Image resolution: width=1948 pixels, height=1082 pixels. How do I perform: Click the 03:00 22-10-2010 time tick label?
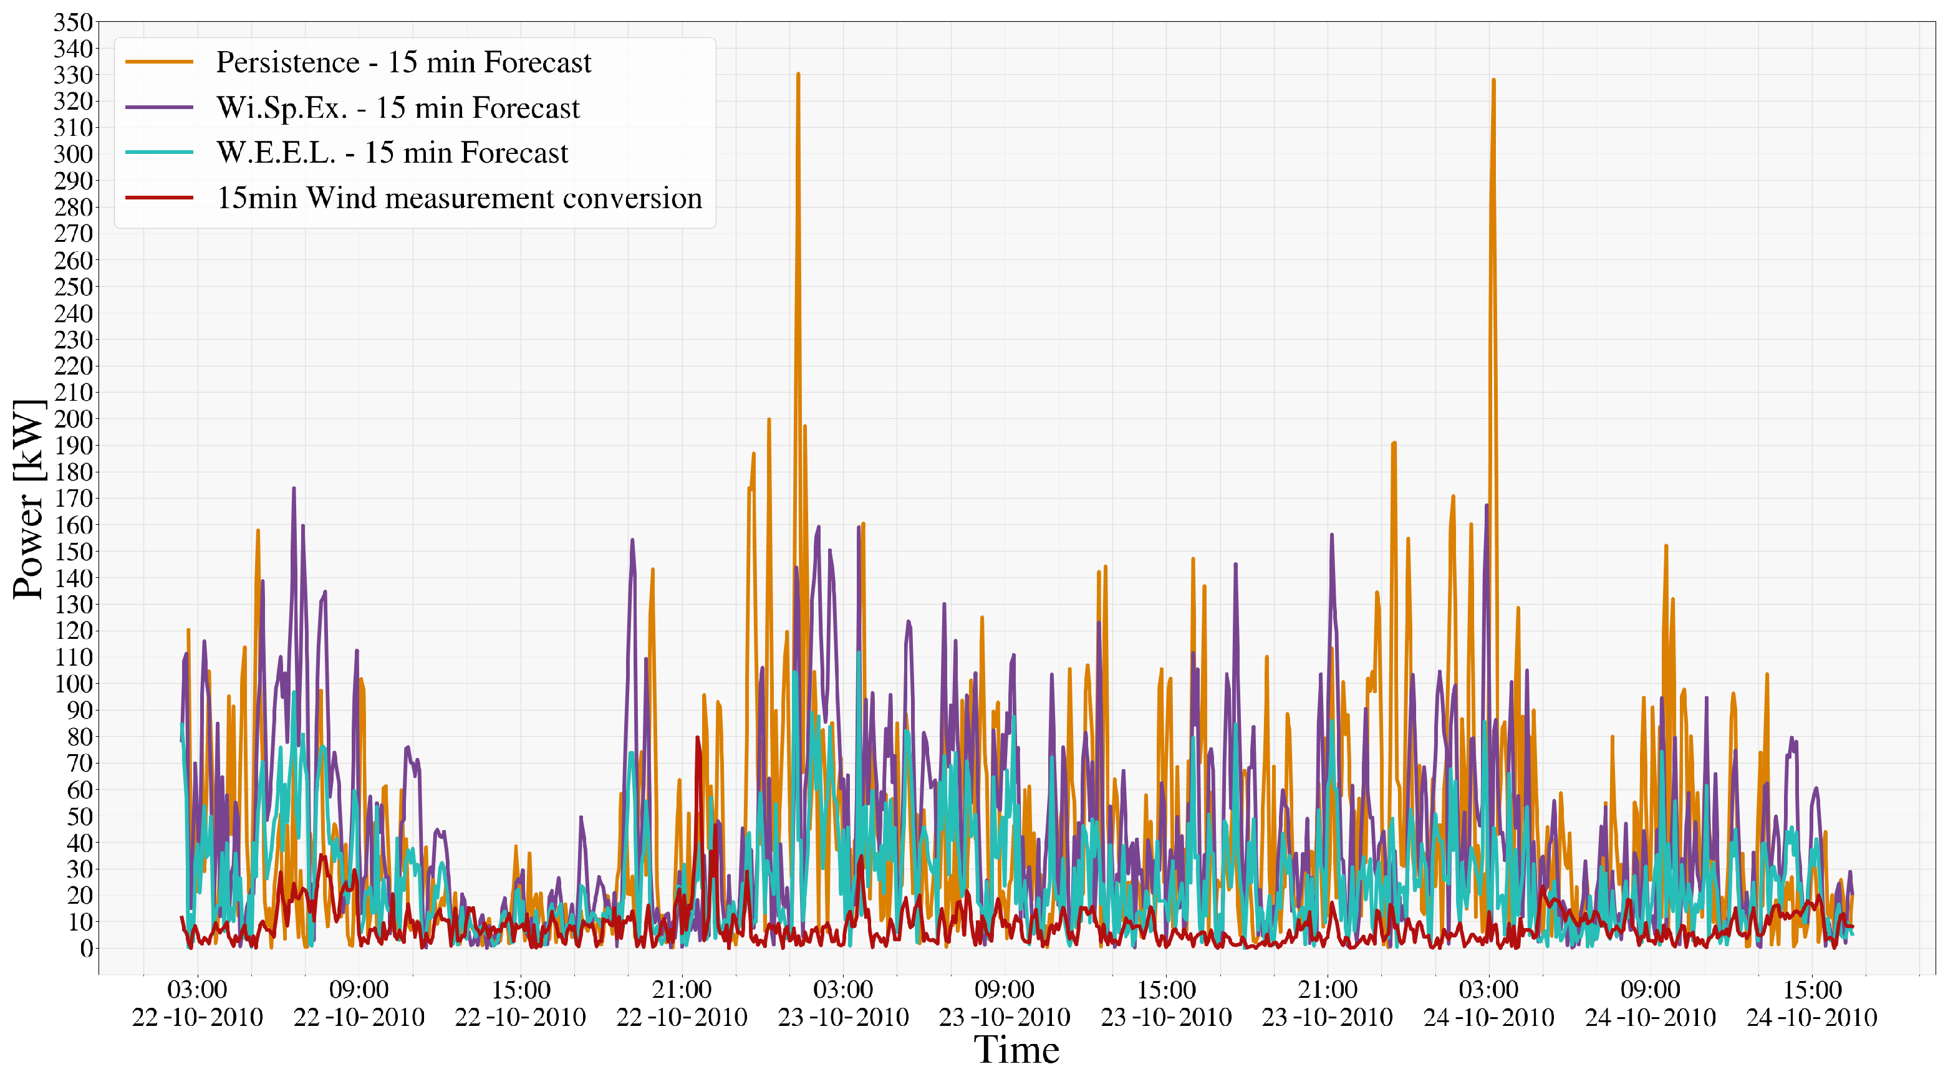tap(198, 1003)
